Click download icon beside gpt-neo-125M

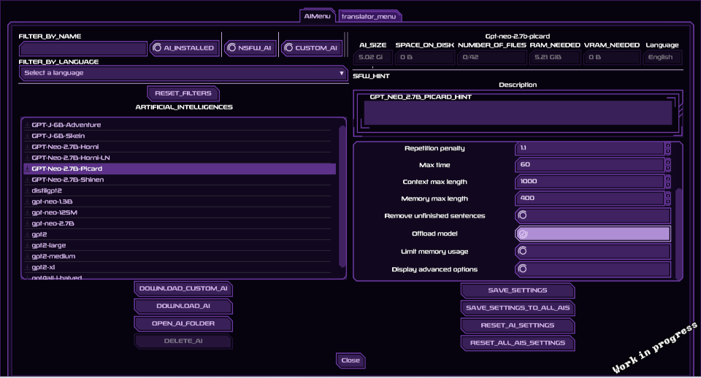(27, 212)
